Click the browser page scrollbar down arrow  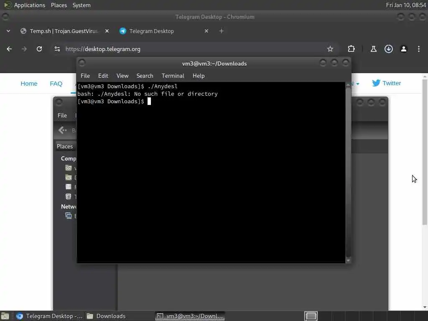click(x=425, y=307)
